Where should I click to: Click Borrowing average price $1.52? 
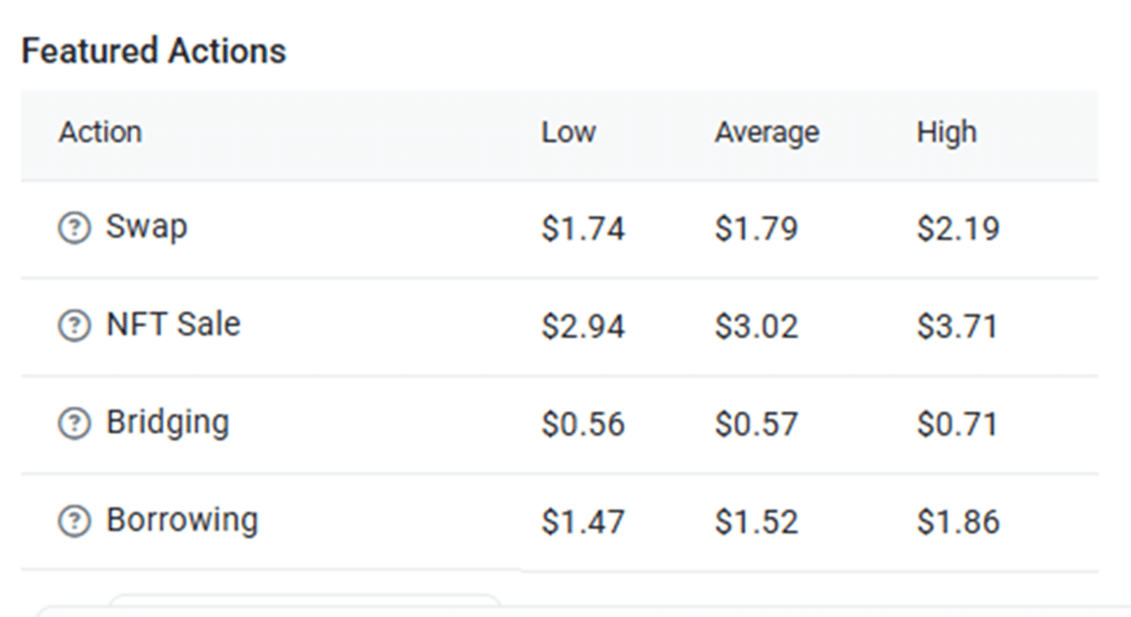pyautogui.click(x=756, y=522)
